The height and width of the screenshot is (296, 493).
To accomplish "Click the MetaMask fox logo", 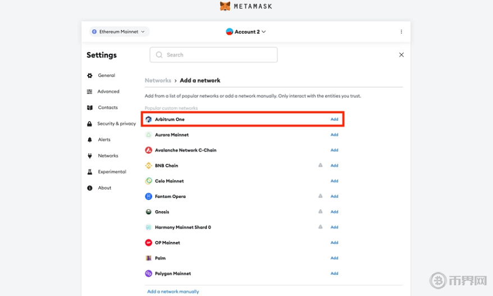I will [x=225, y=6].
